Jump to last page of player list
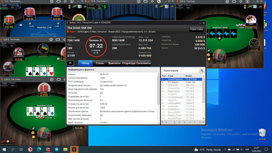 [x=203, y=122]
